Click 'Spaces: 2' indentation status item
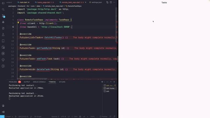The image size is (210, 118). [55, 117]
